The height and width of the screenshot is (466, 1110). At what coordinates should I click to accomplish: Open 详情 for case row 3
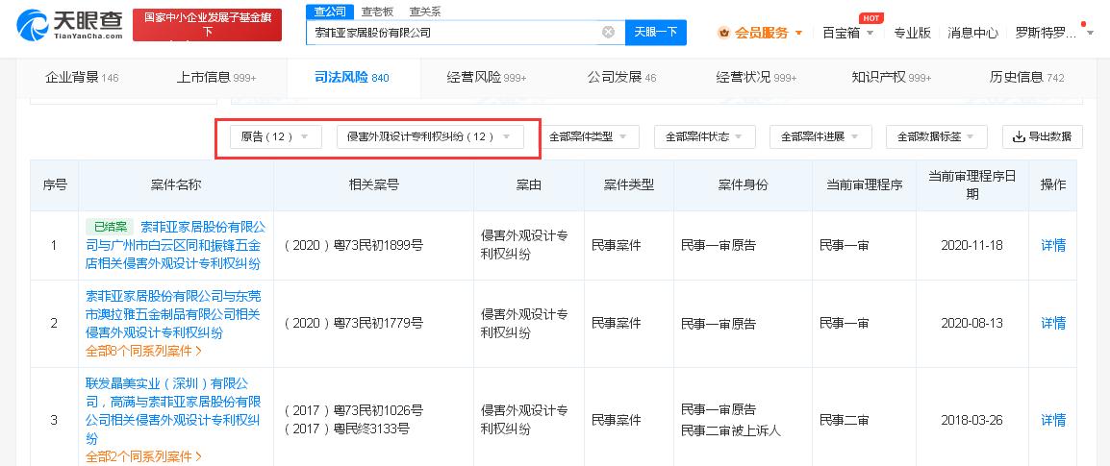(x=1052, y=420)
